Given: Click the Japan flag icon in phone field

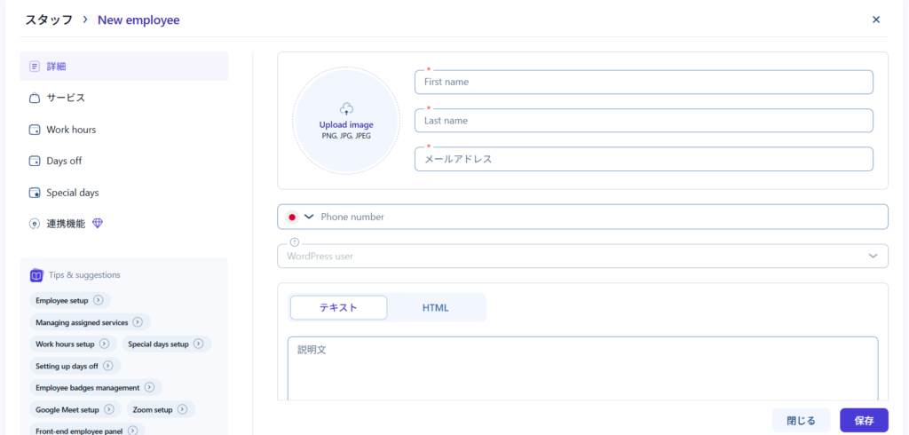Looking at the screenshot, I should tap(291, 217).
